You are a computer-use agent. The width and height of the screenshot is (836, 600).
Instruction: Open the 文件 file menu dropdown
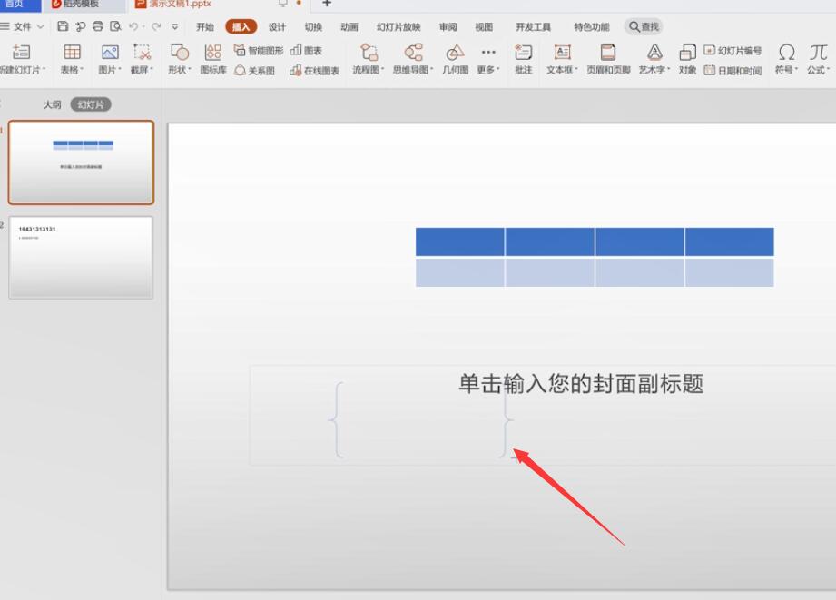pos(23,26)
